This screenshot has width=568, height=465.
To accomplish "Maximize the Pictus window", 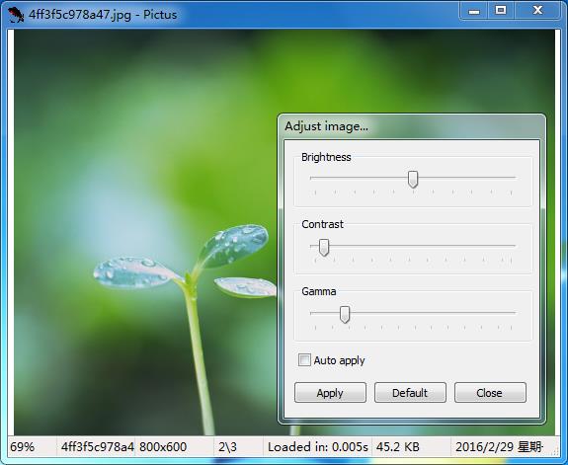I will coord(501,11).
